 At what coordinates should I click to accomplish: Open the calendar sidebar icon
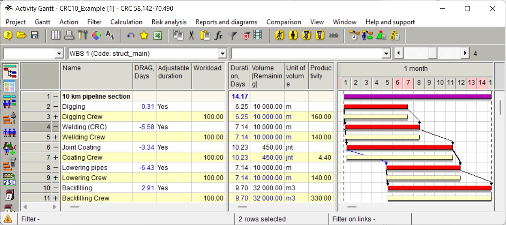pyautogui.click(x=10, y=195)
